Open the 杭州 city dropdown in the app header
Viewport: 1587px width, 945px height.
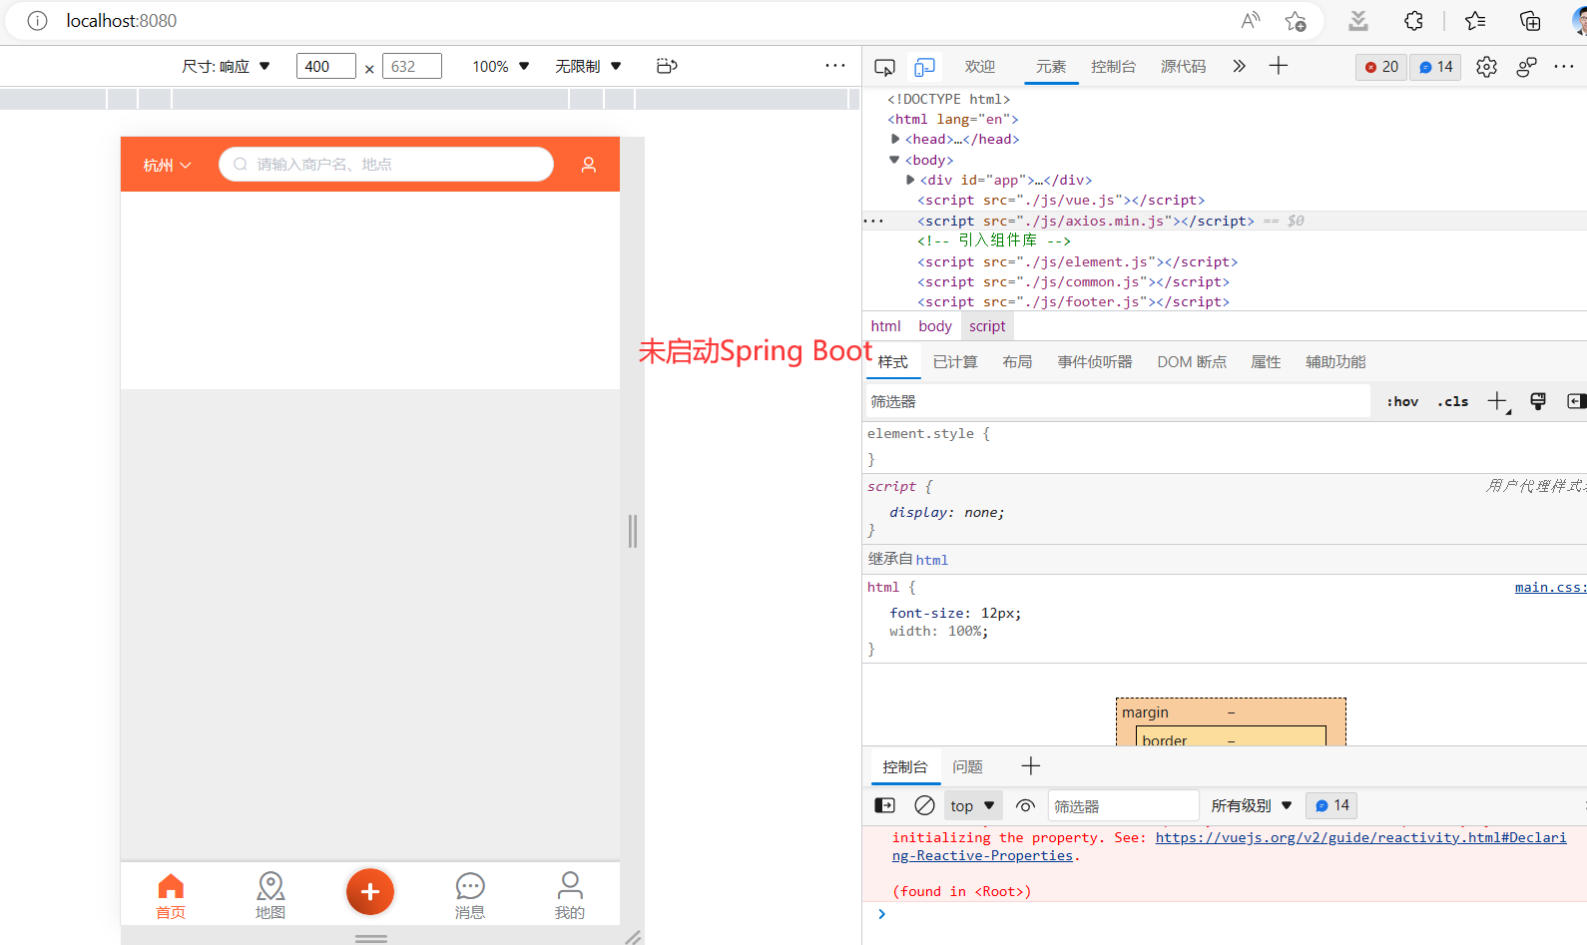[167, 165]
